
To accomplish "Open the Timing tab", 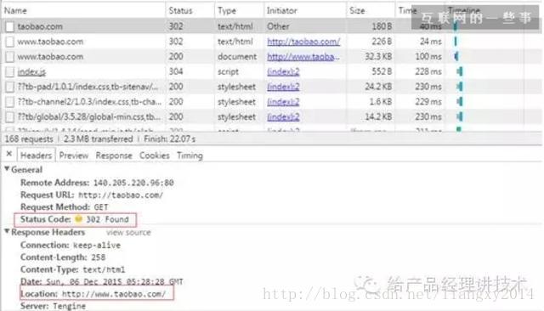I will pyautogui.click(x=190, y=155).
